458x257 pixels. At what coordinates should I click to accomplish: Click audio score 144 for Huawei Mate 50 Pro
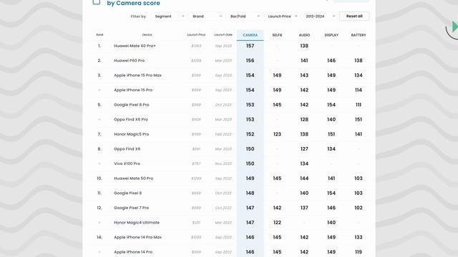(x=304, y=178)
